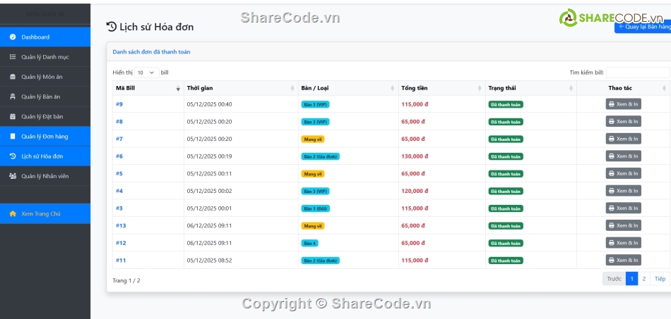Click bill number #13 link
The image size is (671, 319).
click(121, 225)
